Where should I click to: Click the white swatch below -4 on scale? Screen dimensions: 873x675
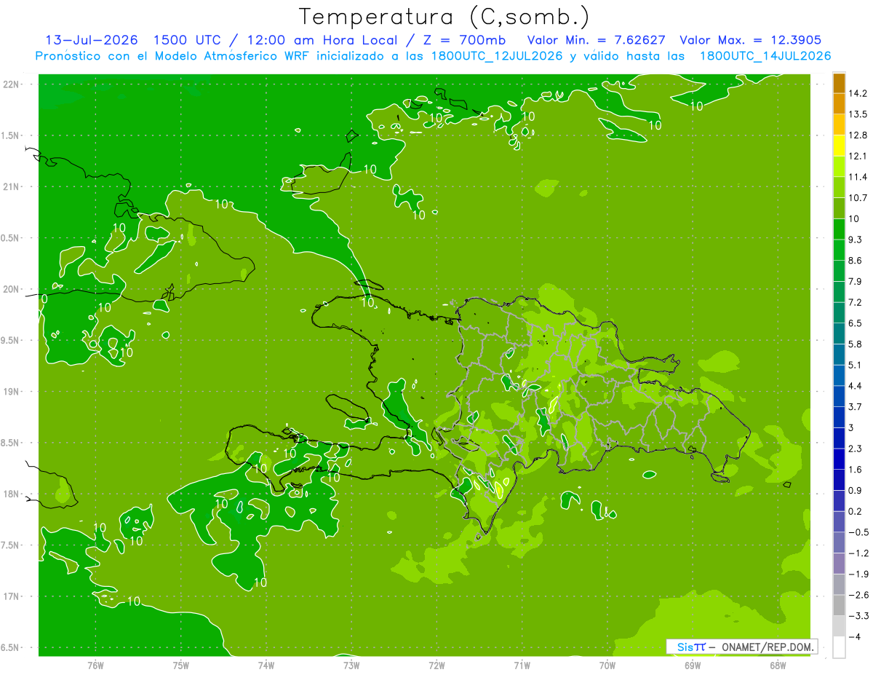point(839,647)
